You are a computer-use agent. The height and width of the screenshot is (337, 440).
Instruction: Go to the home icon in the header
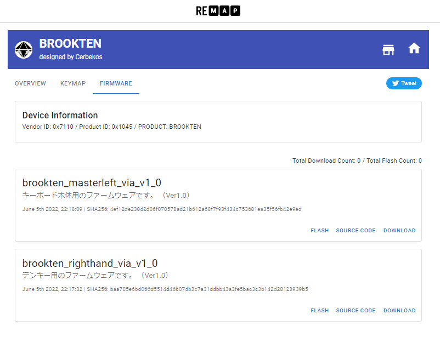(x=414, y=48)
